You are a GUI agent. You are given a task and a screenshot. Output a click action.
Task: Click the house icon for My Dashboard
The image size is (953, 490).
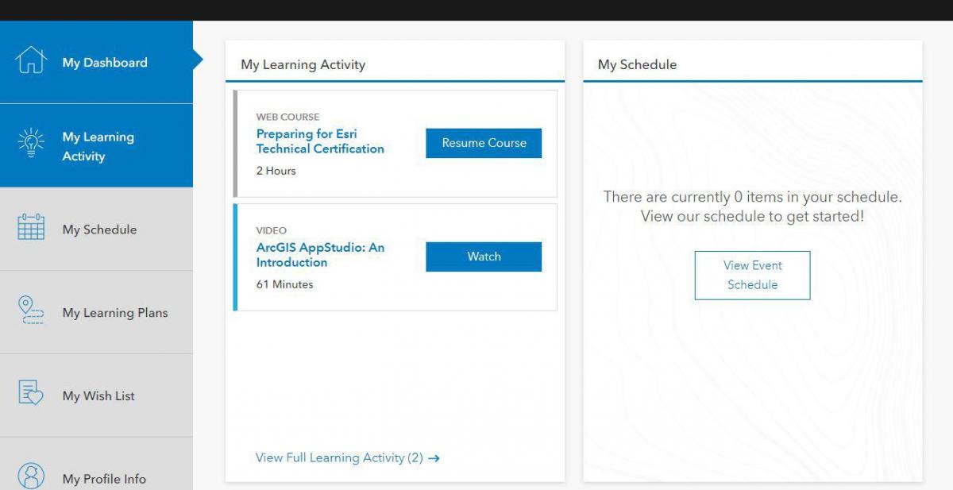(x=31, y=60)
